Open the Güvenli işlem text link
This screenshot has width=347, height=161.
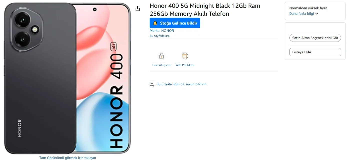tap(161, 65)
